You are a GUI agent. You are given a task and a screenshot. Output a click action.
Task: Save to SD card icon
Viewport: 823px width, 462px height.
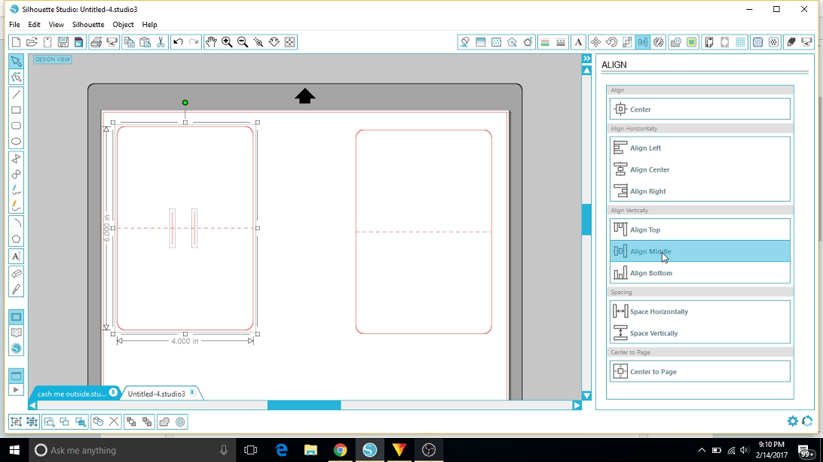(x=78, y=42)
